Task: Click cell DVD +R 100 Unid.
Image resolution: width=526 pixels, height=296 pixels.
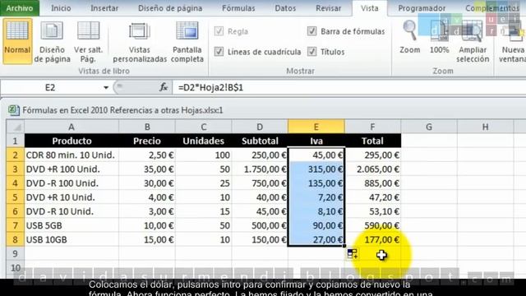Action: pos(72,169)
